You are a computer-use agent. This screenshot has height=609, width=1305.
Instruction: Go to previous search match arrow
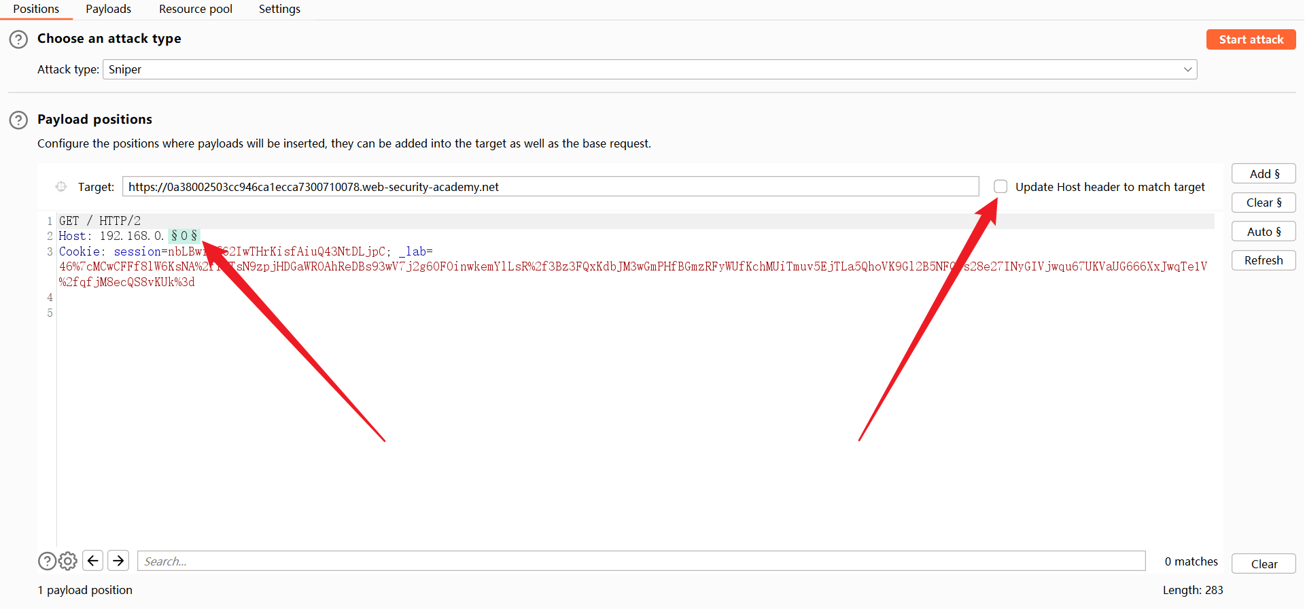[93, 561]
